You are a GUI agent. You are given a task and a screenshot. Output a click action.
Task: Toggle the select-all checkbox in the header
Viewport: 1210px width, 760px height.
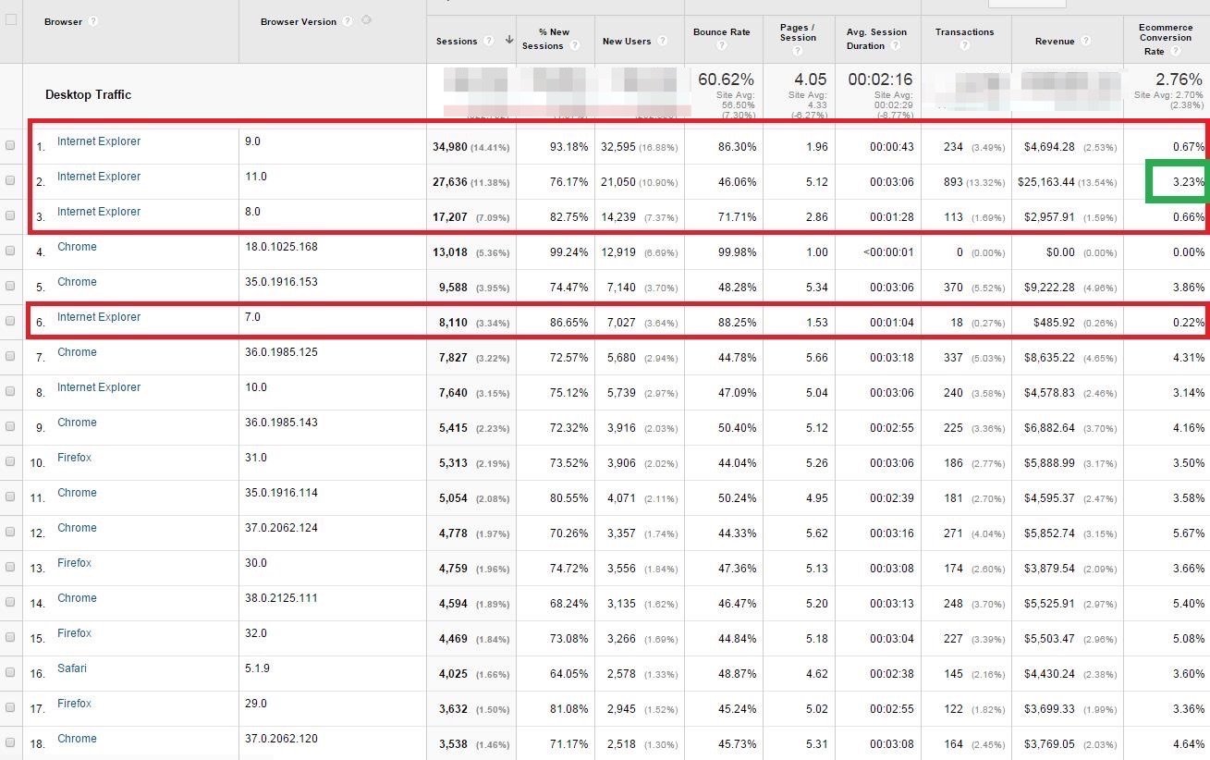(x=11, y=19)
